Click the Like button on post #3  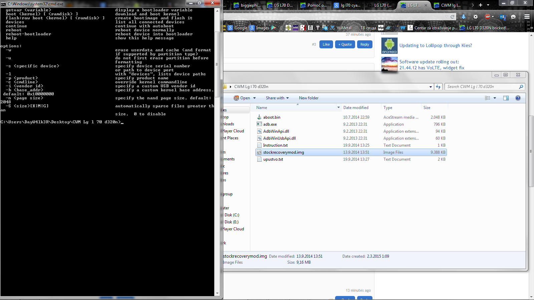point(326,44)
